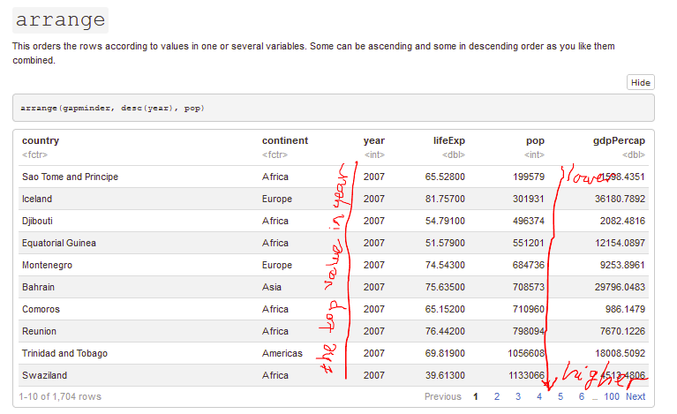Go to the Next page of results
Viewport: 677px width, 414px height.
[636, 396]
